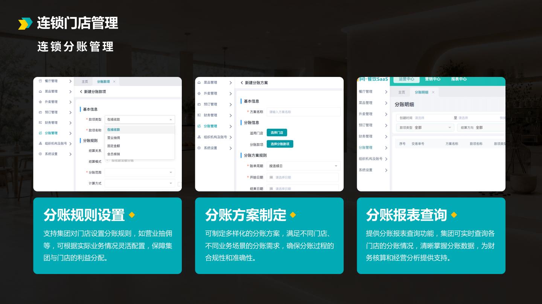Open the 分账范围 dropdown
The width and height of the screenshot is (542, 304).
(x=140, y=172)
